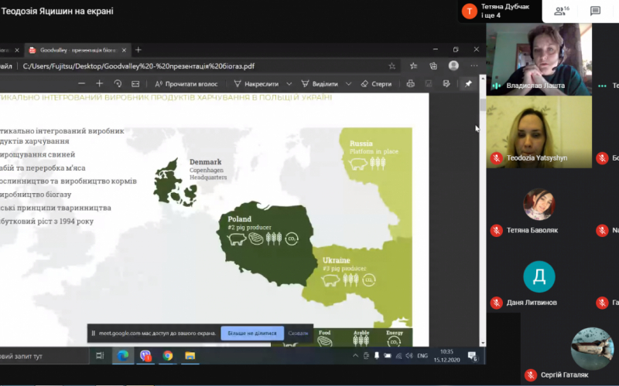Zoom out the PDF with minus icon
The image size is (619, 386).
[x=81, y=83]
